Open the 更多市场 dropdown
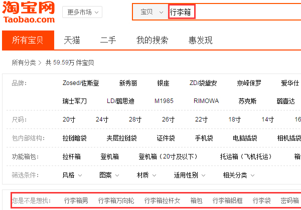The height and width of the screenshot is (210, 301). coord(82,12)
